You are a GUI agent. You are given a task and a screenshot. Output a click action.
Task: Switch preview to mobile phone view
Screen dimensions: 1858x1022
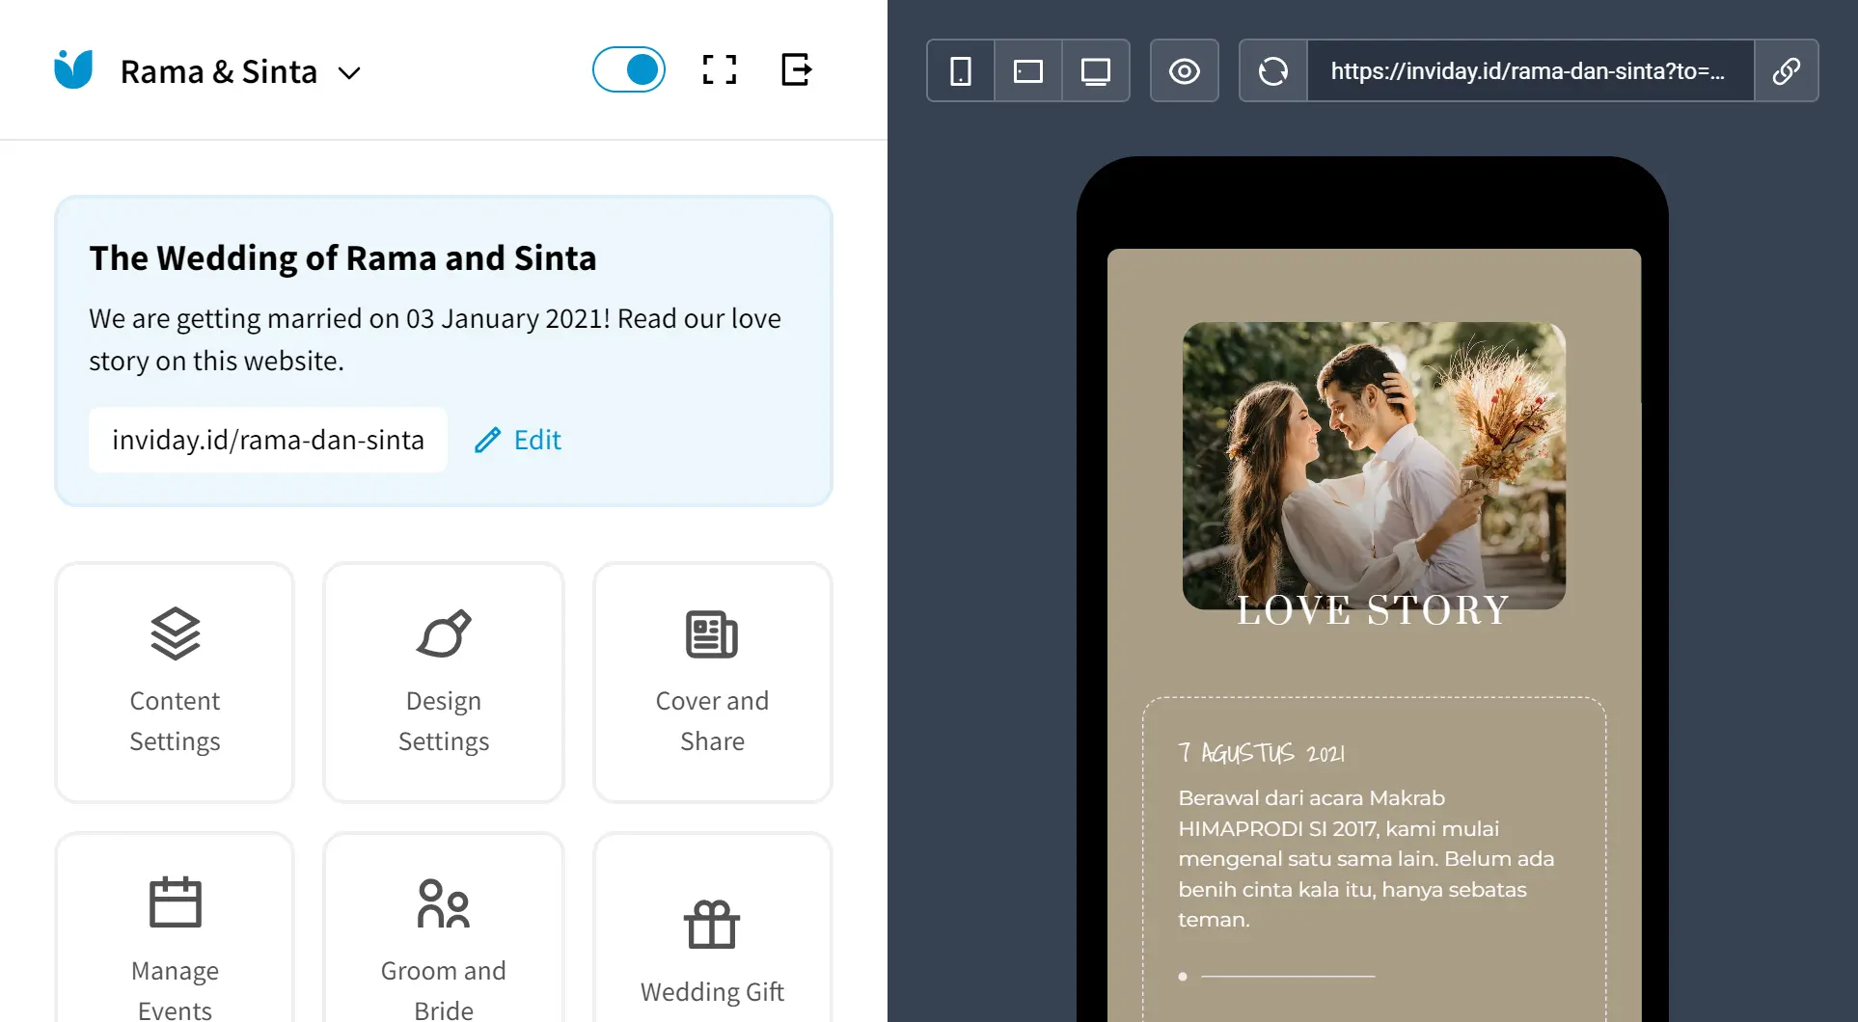pos(961,70)
